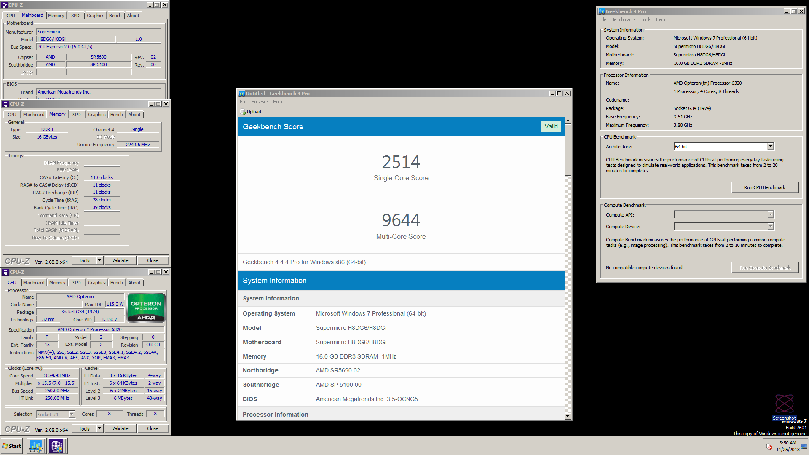The image size is (809, 455).
Task: Click the 9644 Multi-Core Score
Action: pos(401,220)
